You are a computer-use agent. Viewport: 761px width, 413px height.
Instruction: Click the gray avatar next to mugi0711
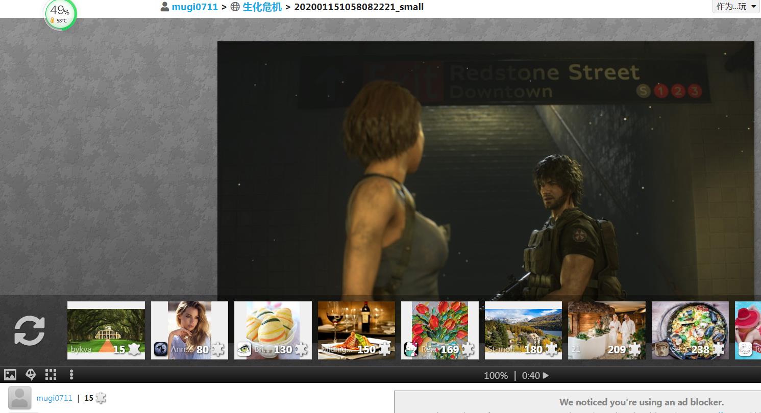[20, 398]
